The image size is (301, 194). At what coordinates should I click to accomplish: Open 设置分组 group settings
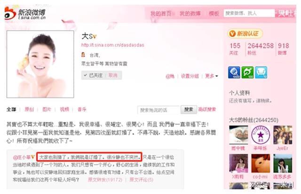190,76
